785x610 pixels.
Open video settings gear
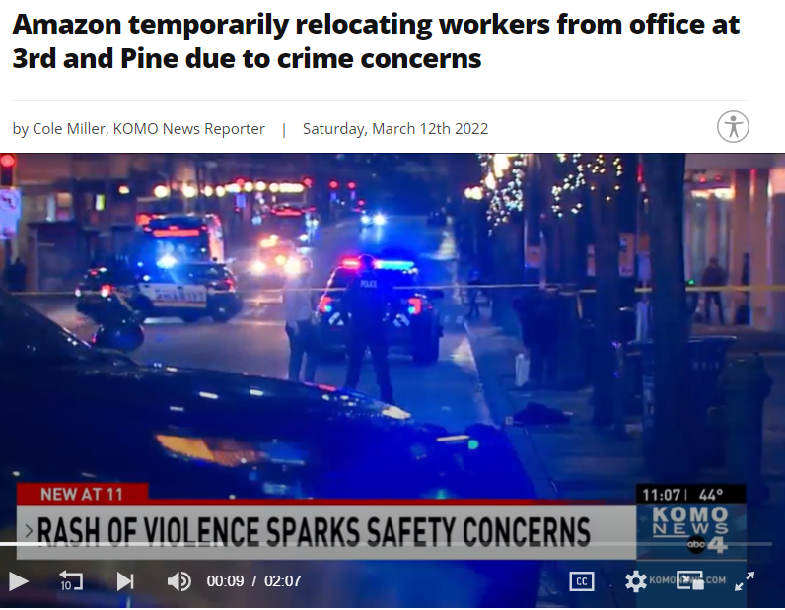click(x=636, y=581)
